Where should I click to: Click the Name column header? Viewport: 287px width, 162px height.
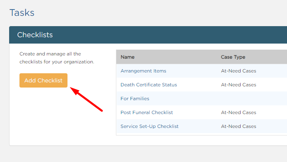point(127,57)
